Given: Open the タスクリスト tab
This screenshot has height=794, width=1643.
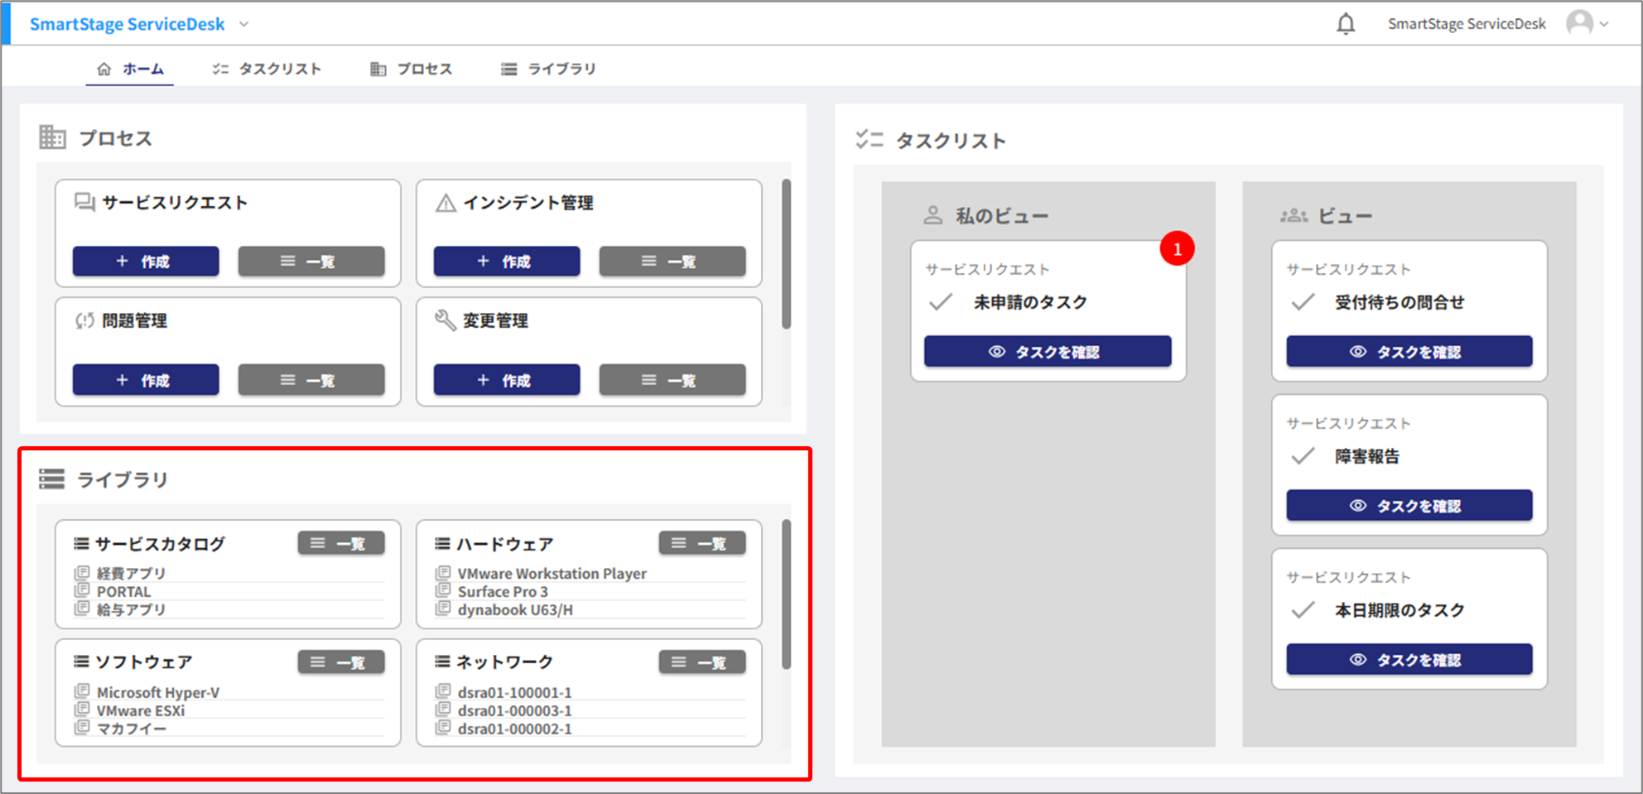Looking at the screenshot, I should coord(267,69).
